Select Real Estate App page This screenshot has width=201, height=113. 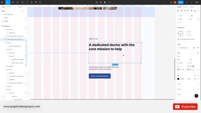coord(8,14)
